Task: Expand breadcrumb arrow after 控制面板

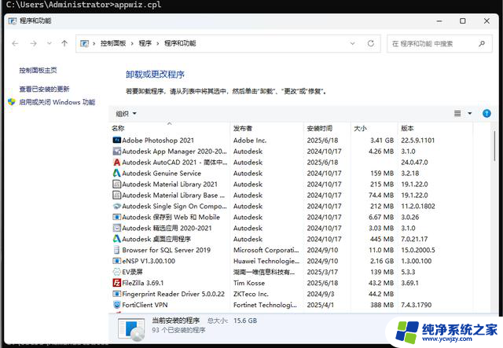Action: click(x=132, y=43)
